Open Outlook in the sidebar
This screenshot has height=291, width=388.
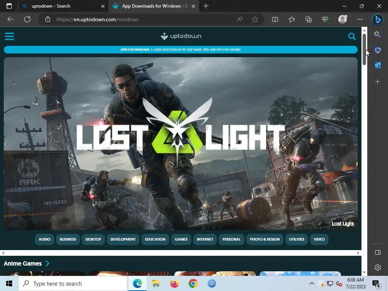pos(377,65)
